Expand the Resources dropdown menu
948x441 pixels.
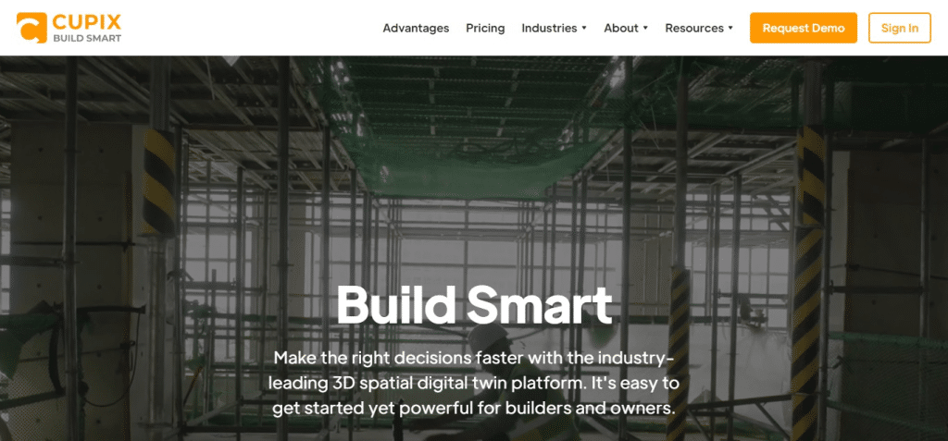699,29
